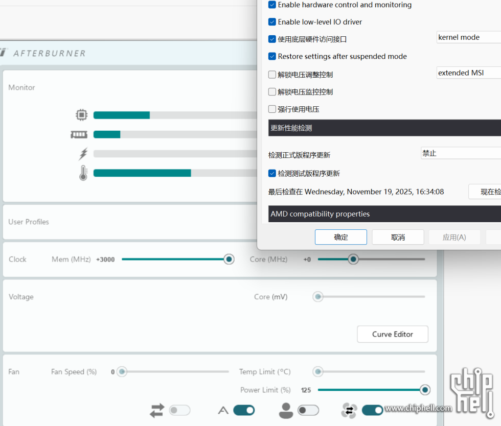Turn off the auto fan toggle switch
The width and height of the screenshot is (501, 426).
[x=244, y=410]
